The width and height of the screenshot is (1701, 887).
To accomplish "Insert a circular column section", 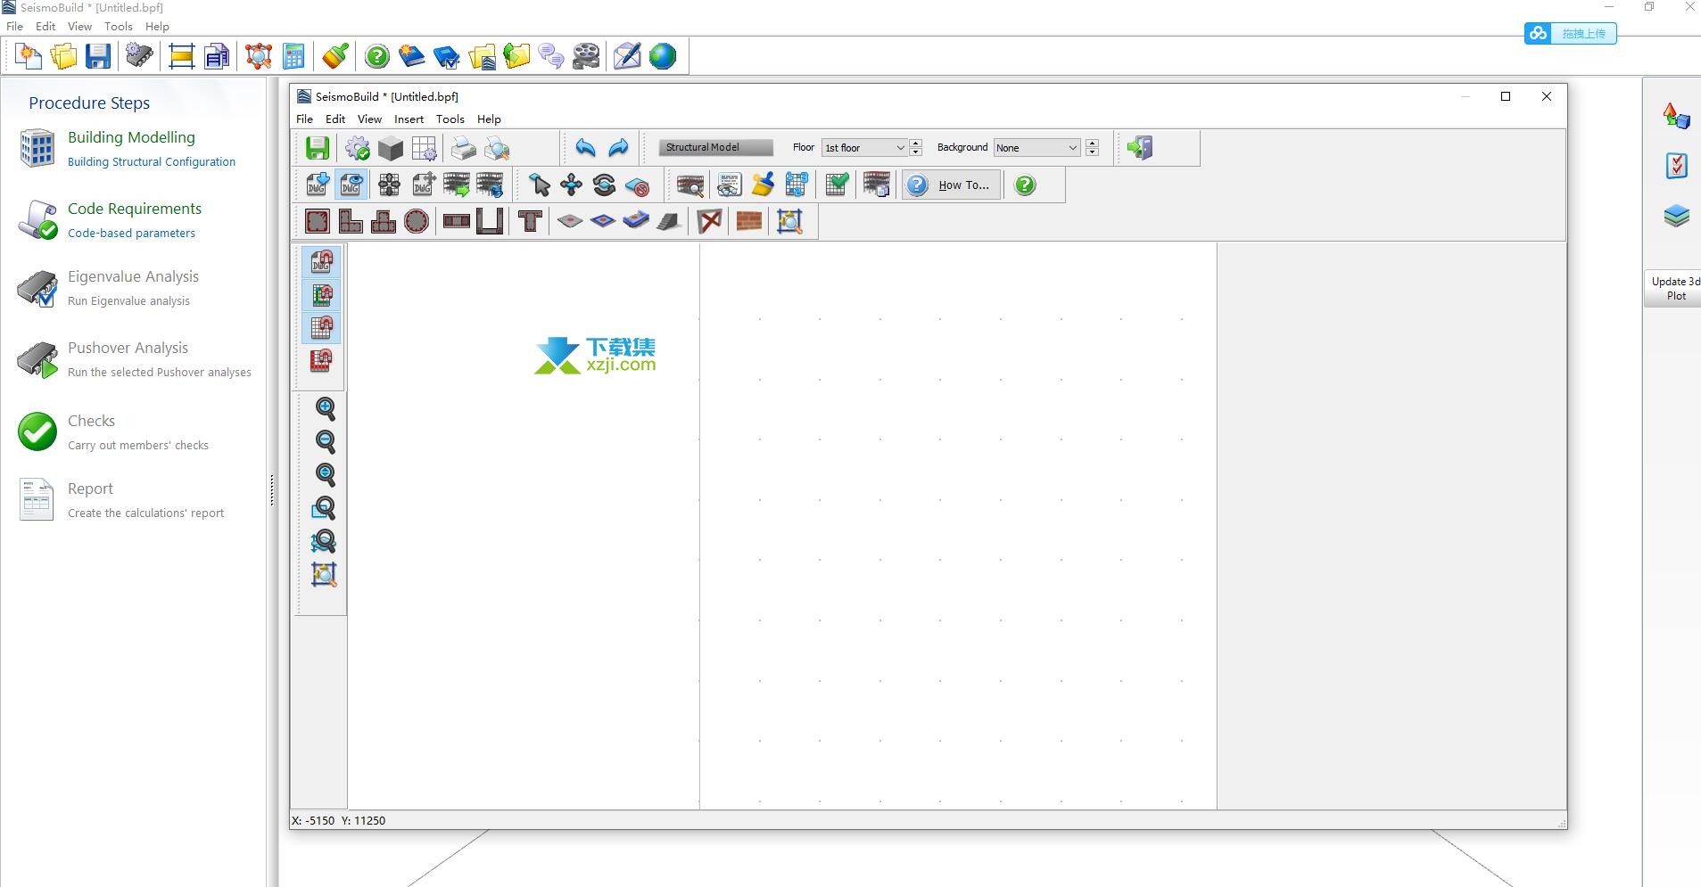I will [x=417, y=221].
